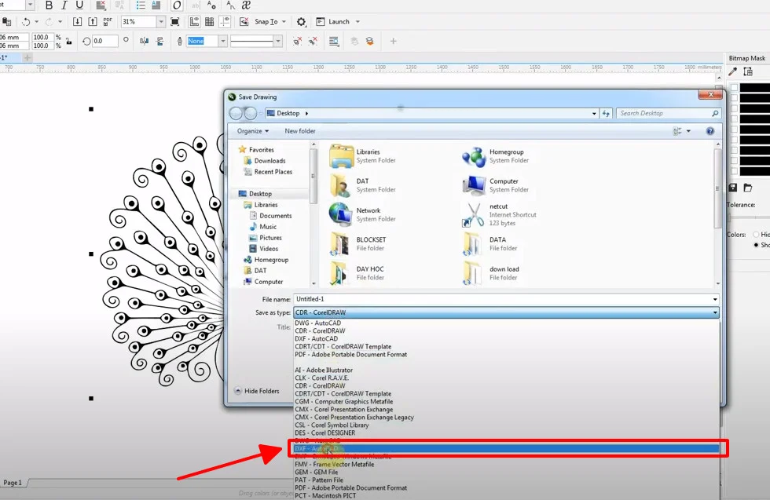Toggle underline text formatting
This screenshot has width=770, height=500.
point(79,5)
